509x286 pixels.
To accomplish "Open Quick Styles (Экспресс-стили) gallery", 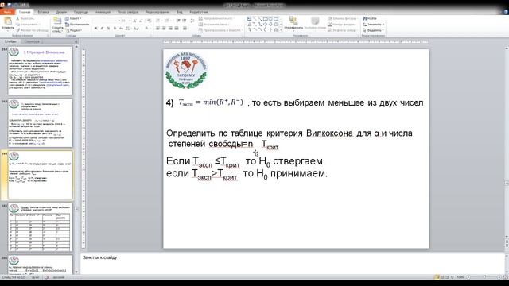I will click(x=315, y=24).
